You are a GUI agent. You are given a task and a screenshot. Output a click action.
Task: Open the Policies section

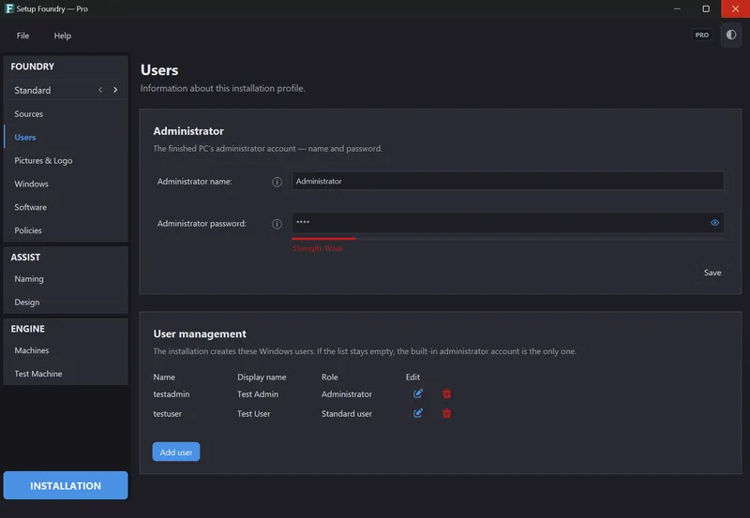pyautogui.click(x=66, y=230)
